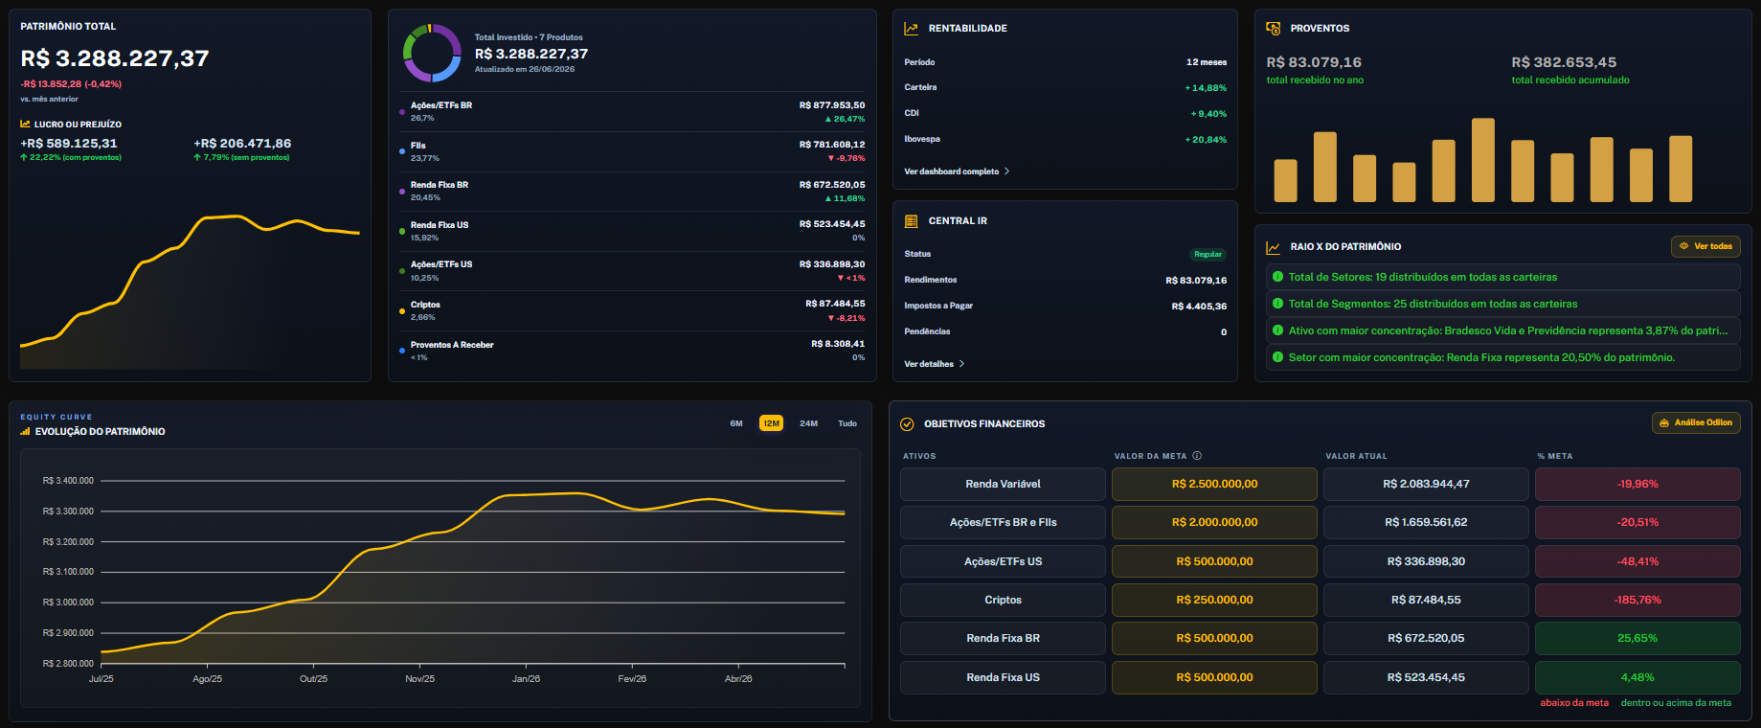The height and width of the screenshot is (728, 1761).
Task: Click the Impostos a Pagar value R$ 4.405,36
Action: [1199, 307]
